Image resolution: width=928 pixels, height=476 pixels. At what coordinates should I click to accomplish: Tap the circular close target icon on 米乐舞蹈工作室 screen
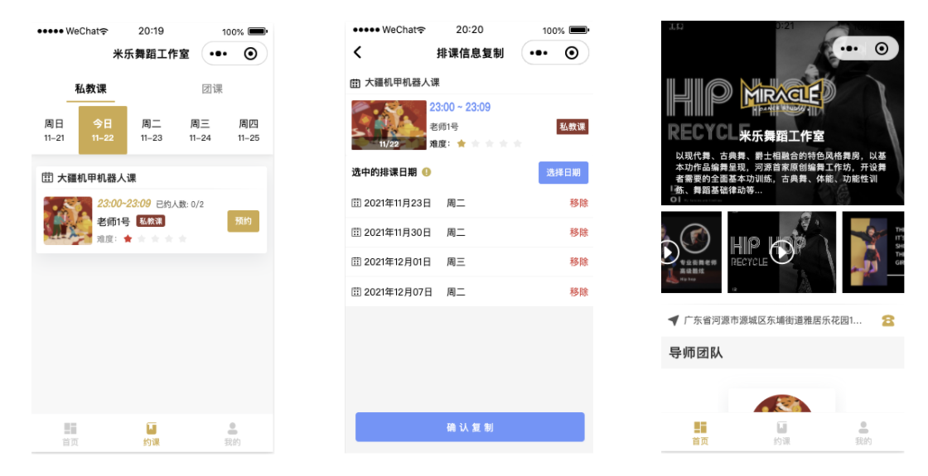(251, 54)
